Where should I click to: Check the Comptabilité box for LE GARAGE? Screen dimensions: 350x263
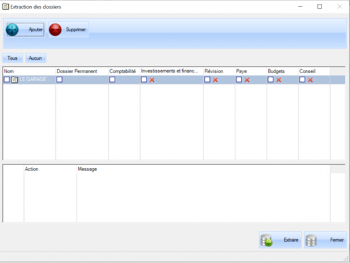point(112,79)
